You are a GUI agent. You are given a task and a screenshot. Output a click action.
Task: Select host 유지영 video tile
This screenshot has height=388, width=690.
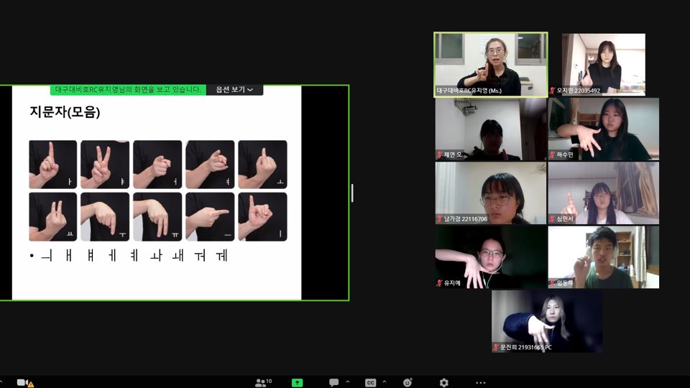[x=490, y=64]
